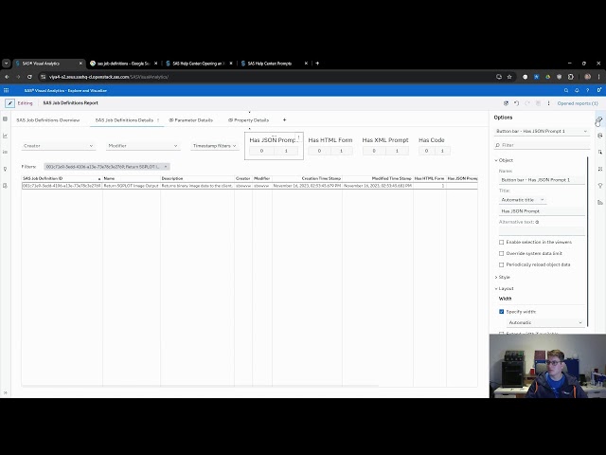Image resolution: width=606 pixels, height=455 pixels.
Task: Open the Automatic title dropdown
Action: tap(522, 200)
